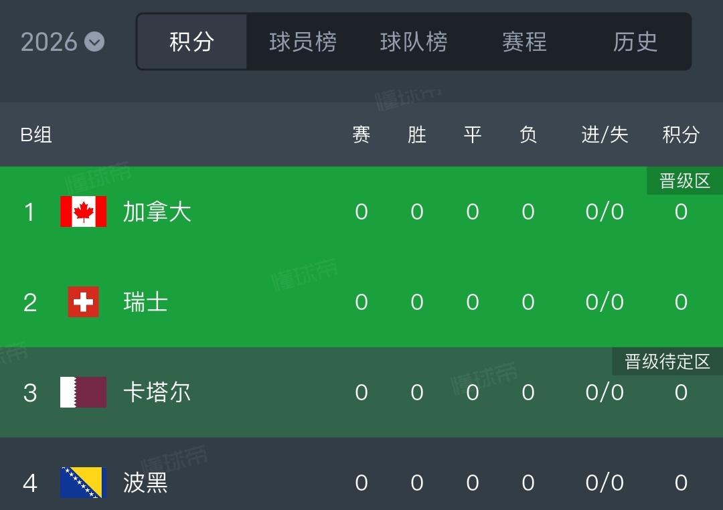Click the Bosnia and Herzegovina flag icon
Image resolution: width=723 pixels, height=510 pixels.
pyautogui.click(x=82, y=483)
